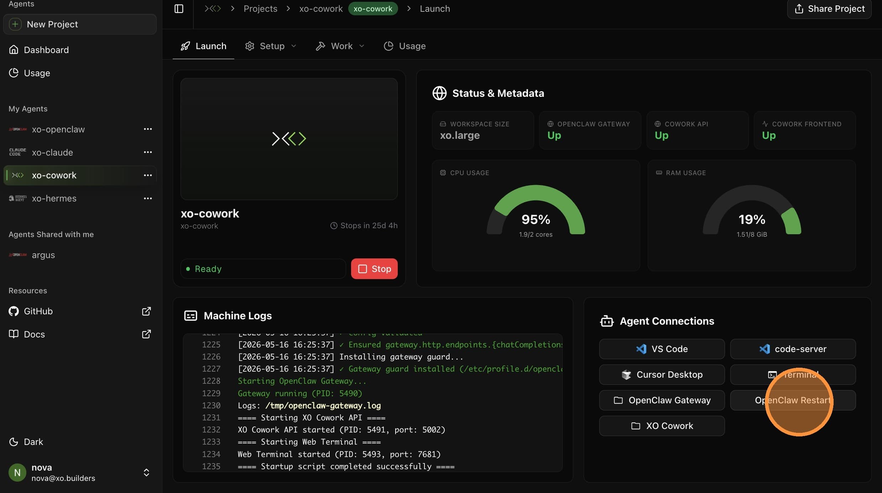This screenshot has width=882, height=493.
Task: Click log line 1235 startup completed
Action: point(346,467)
